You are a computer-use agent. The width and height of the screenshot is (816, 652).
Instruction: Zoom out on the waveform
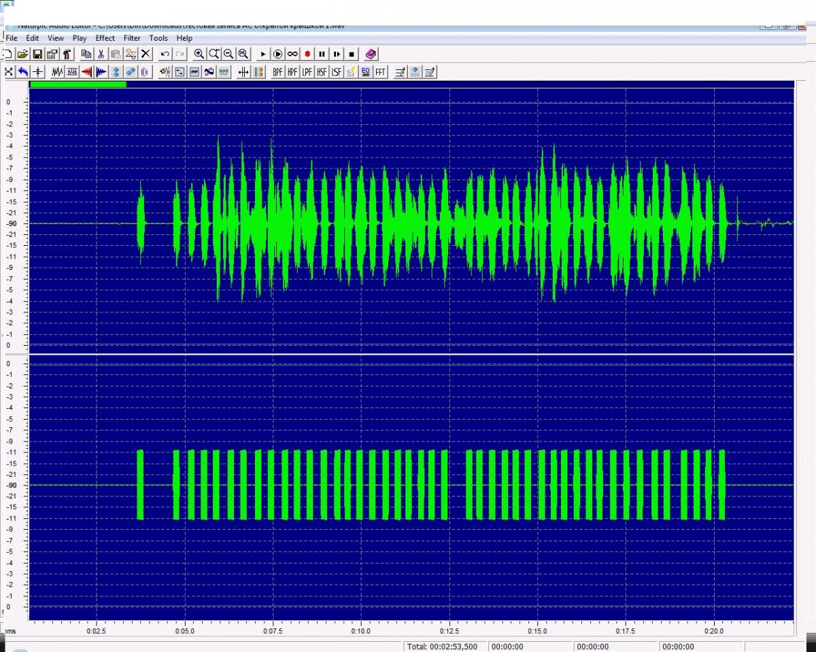coord(228,54)
